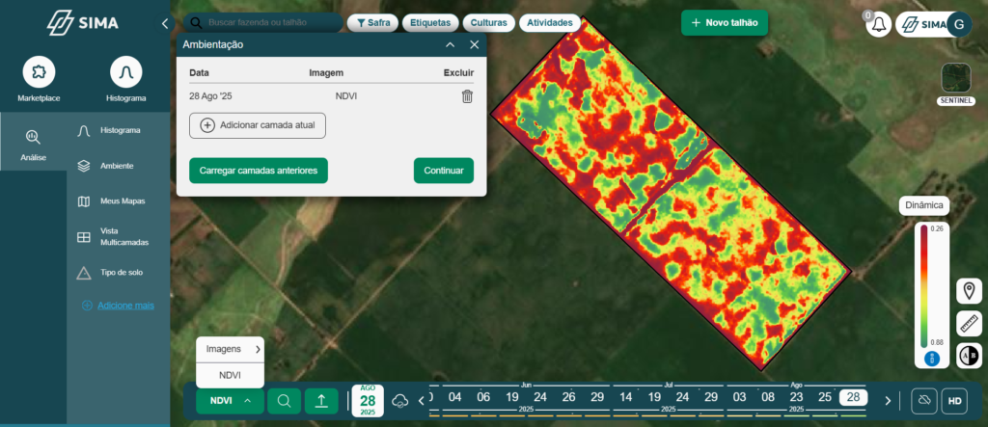988x427 pixels.
Task: Select the ruler measurement tool
Action: pyautogui.click(x=969, y=324)
